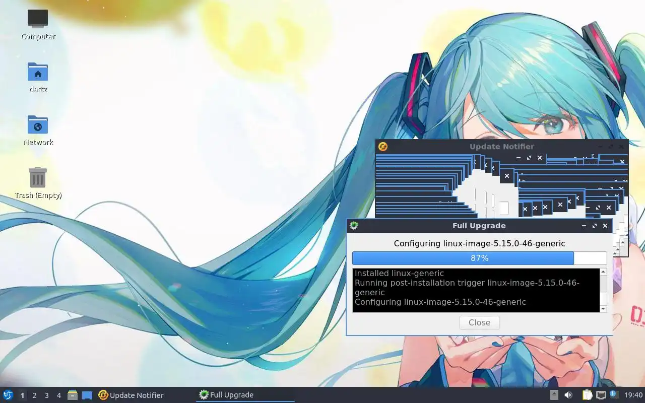Switch to virtual desktop 3

46,395
